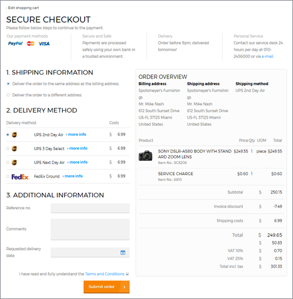Screen dimensions: 293x299
Task: Click the Sony camera product thumbnail
Action: 145,156
